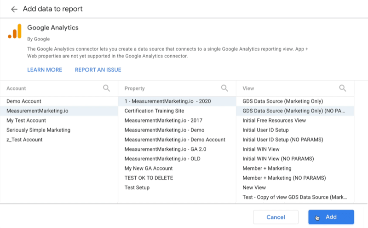This screenshot has width=368, height=228.
Task: Select the TEST OK TO DELETE property
Action: click(177, 178)
